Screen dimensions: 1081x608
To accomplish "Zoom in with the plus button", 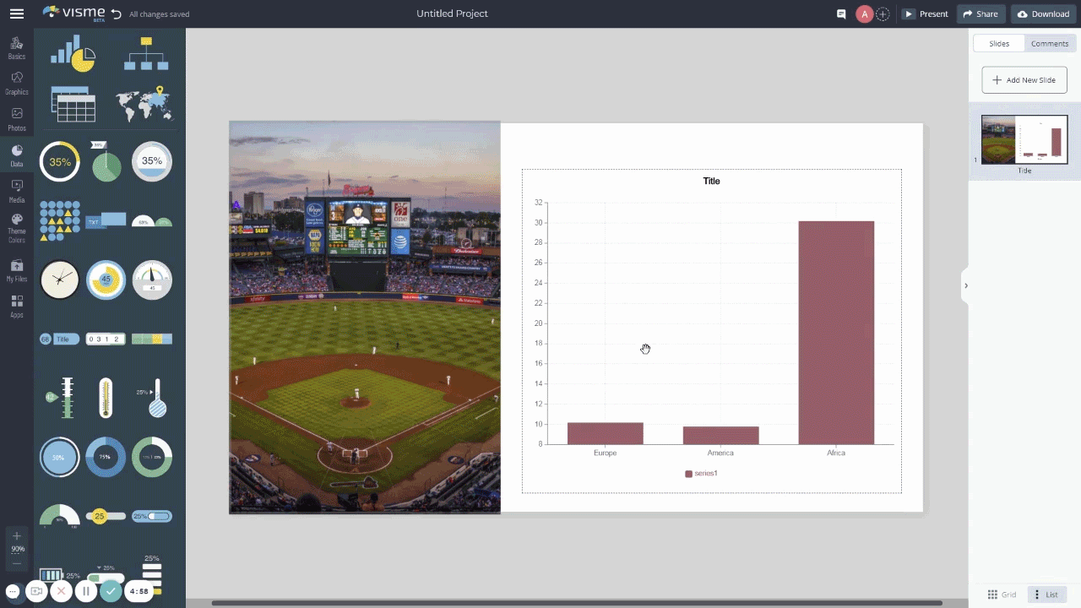I will [17, 536].
